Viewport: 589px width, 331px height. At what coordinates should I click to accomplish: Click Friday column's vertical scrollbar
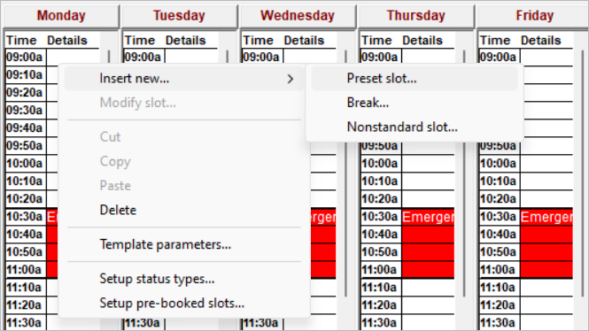click(583, 173)
